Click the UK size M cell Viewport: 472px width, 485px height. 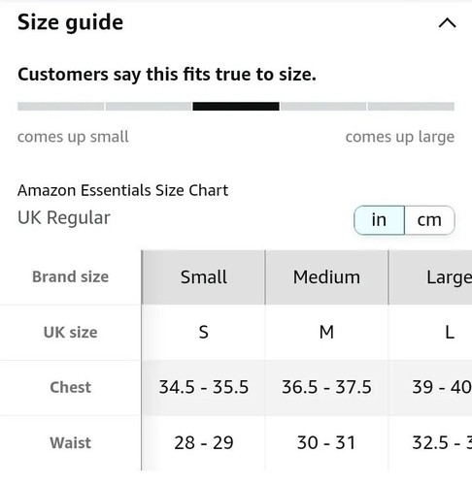[326, 332]
